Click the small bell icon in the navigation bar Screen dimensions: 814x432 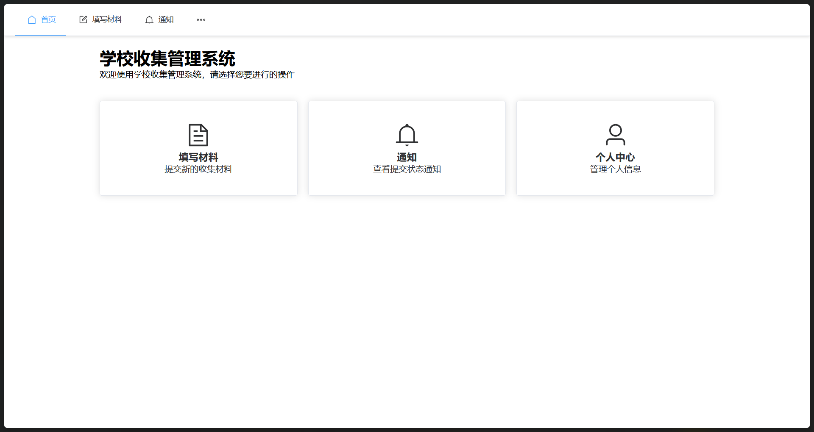pyautogui.click(x=149, y=20)
